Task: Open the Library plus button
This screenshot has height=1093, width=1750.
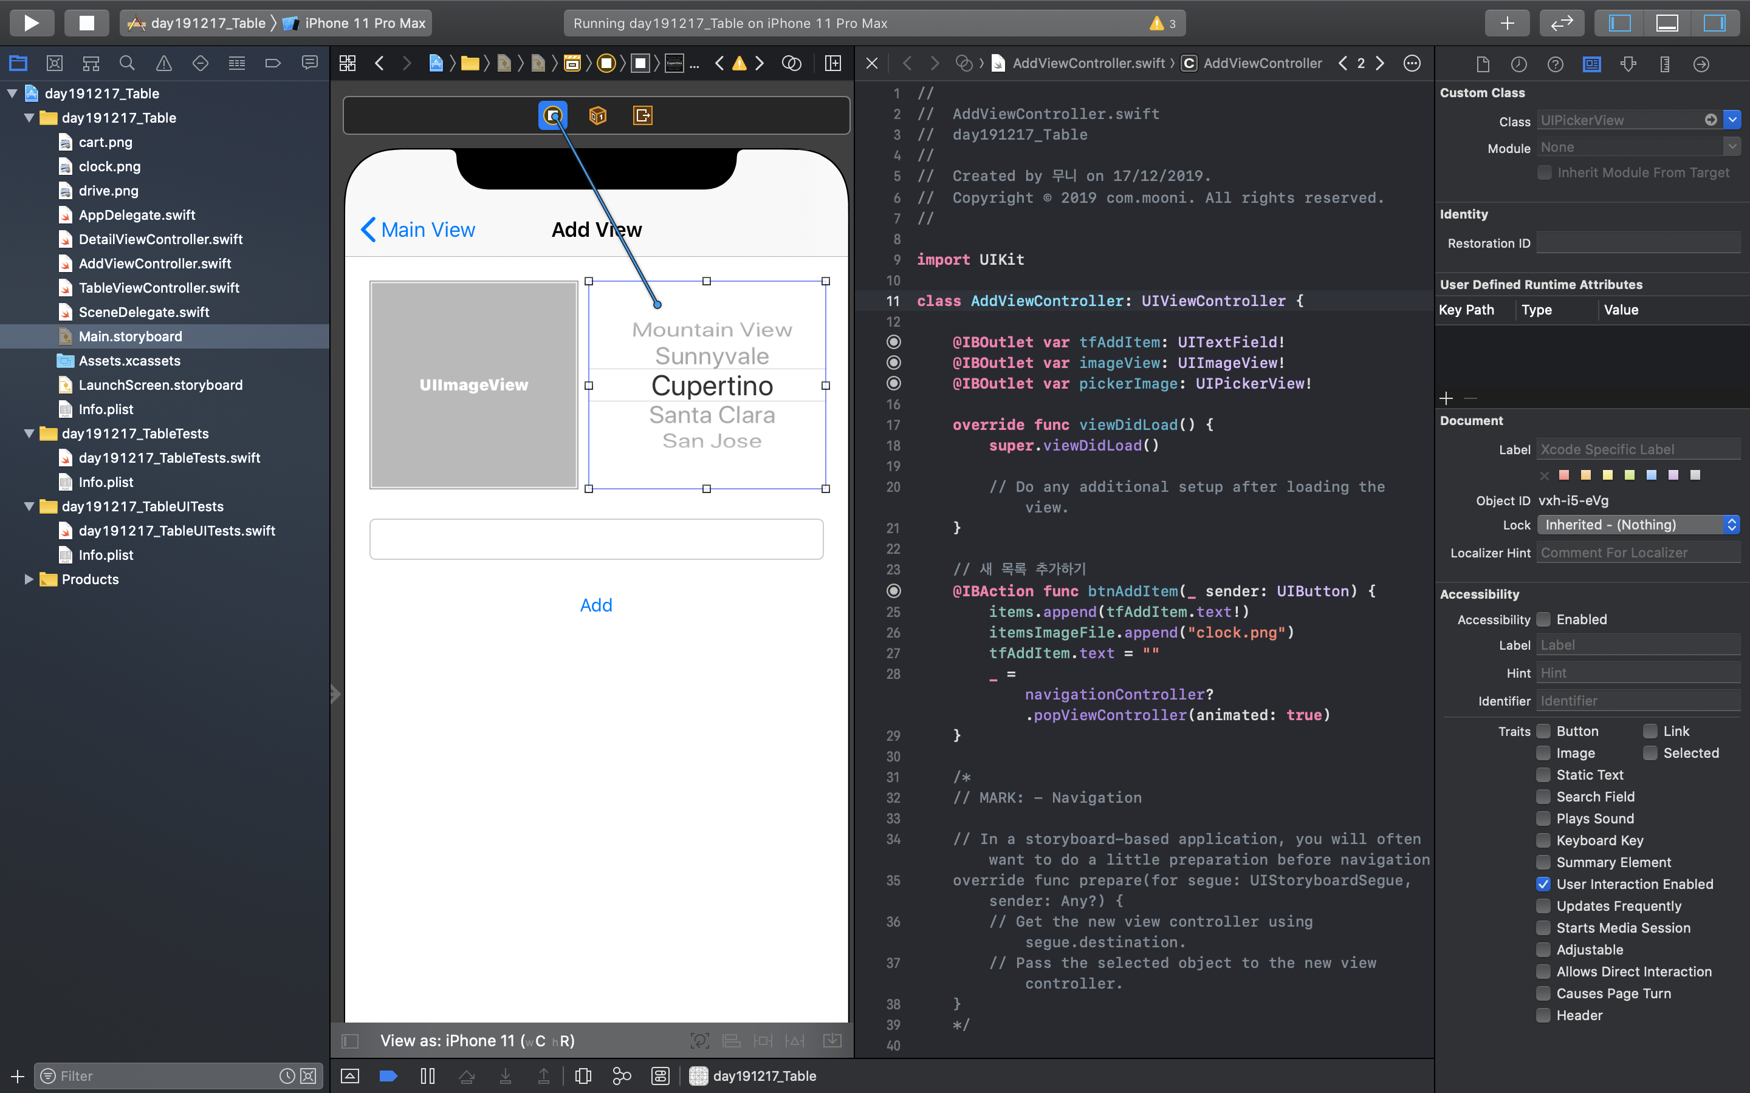Action: (1506, 23)
